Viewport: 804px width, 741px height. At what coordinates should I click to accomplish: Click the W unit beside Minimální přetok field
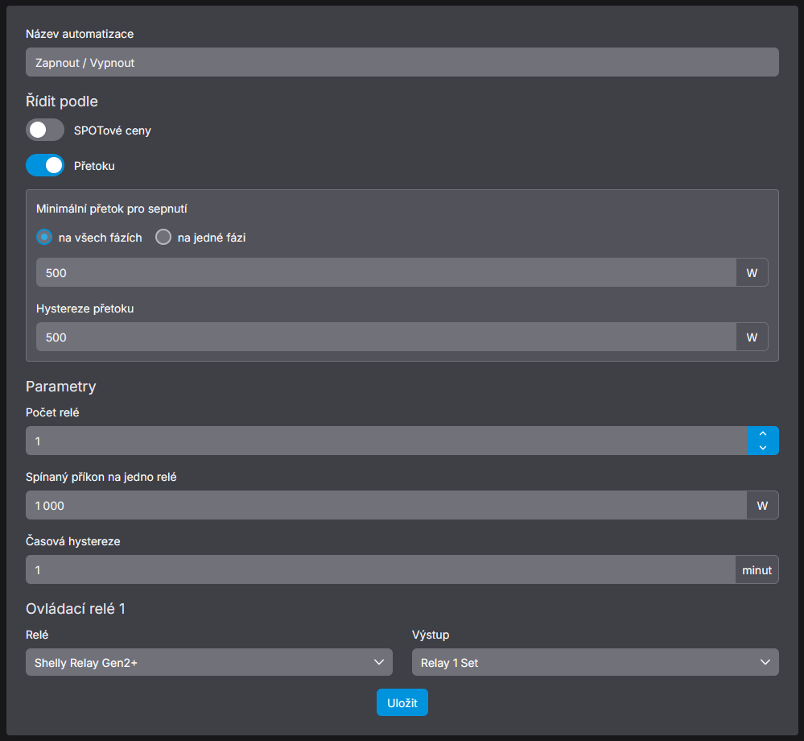[x=752, y=272]
